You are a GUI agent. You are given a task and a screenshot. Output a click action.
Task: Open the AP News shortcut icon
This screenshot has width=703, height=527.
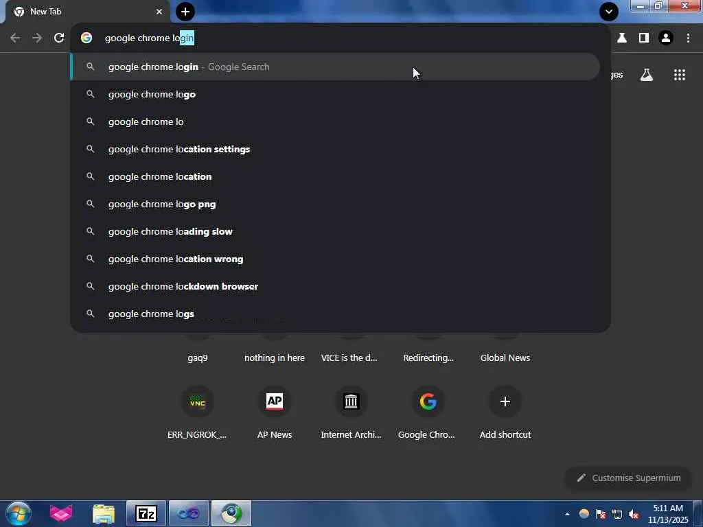click(x=275, y=401)
